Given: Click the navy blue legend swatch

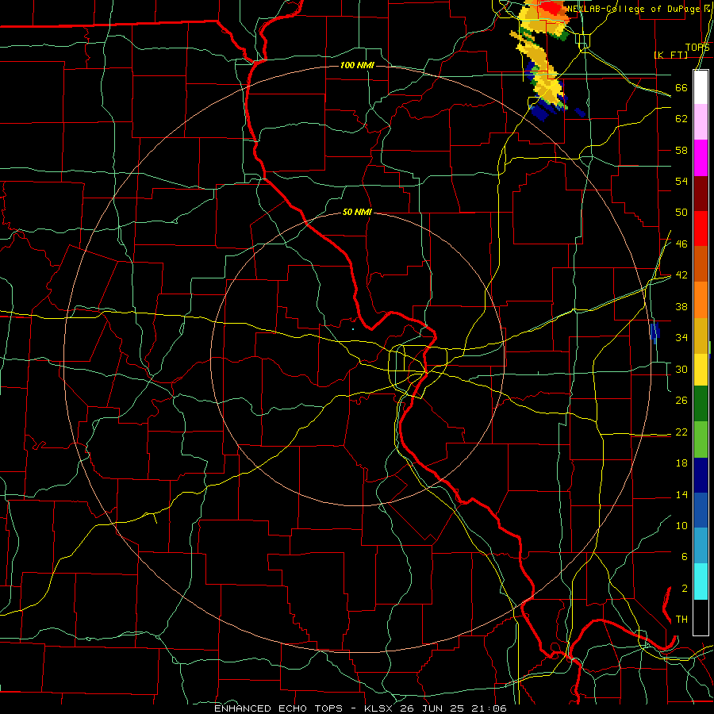Looking at the screenshot, I should click(x=701, y=475).
